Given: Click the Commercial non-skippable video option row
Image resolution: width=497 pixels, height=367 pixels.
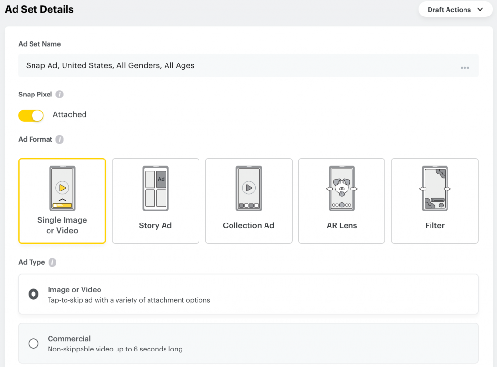Looking at the screenshot, I should coord(248,343).
